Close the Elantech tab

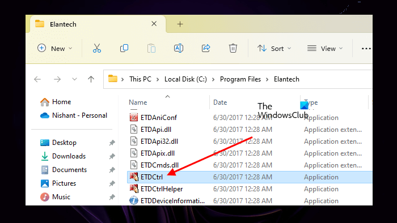pos(154,24)
